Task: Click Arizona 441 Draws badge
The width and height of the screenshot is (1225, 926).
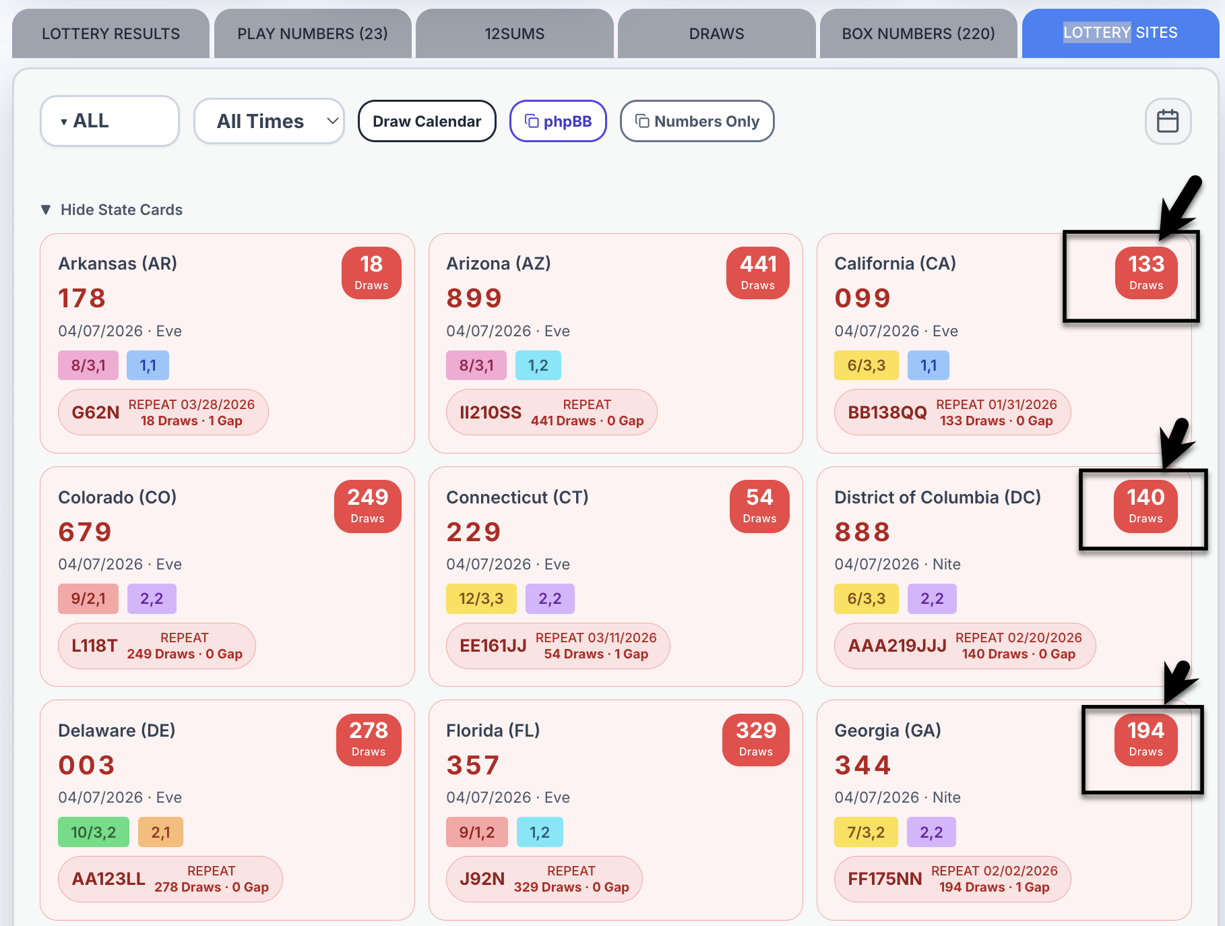Action: [x=758, y=273]
